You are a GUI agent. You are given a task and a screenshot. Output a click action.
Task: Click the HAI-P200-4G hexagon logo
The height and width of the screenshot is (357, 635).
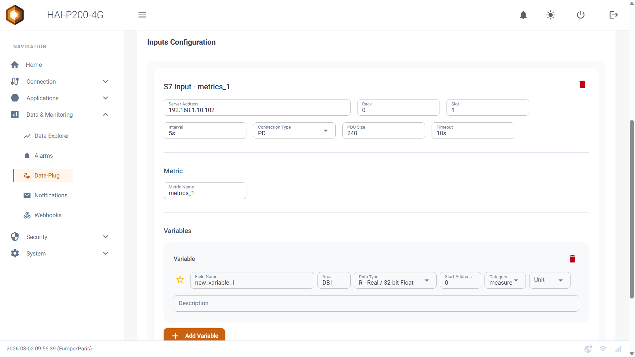[15, 15]
